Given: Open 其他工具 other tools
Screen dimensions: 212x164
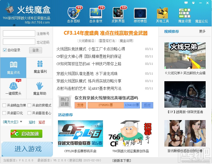Looking at the screenshot, I should [163, 15].
